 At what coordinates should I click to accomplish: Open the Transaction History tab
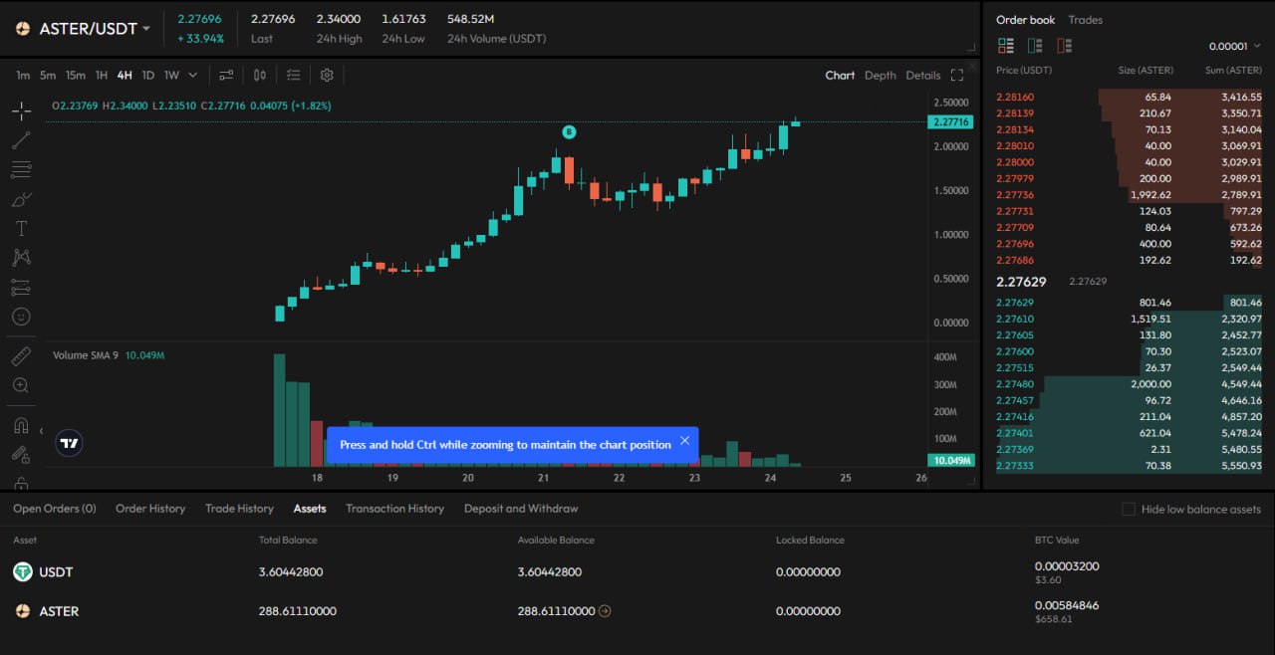(394, 509)
